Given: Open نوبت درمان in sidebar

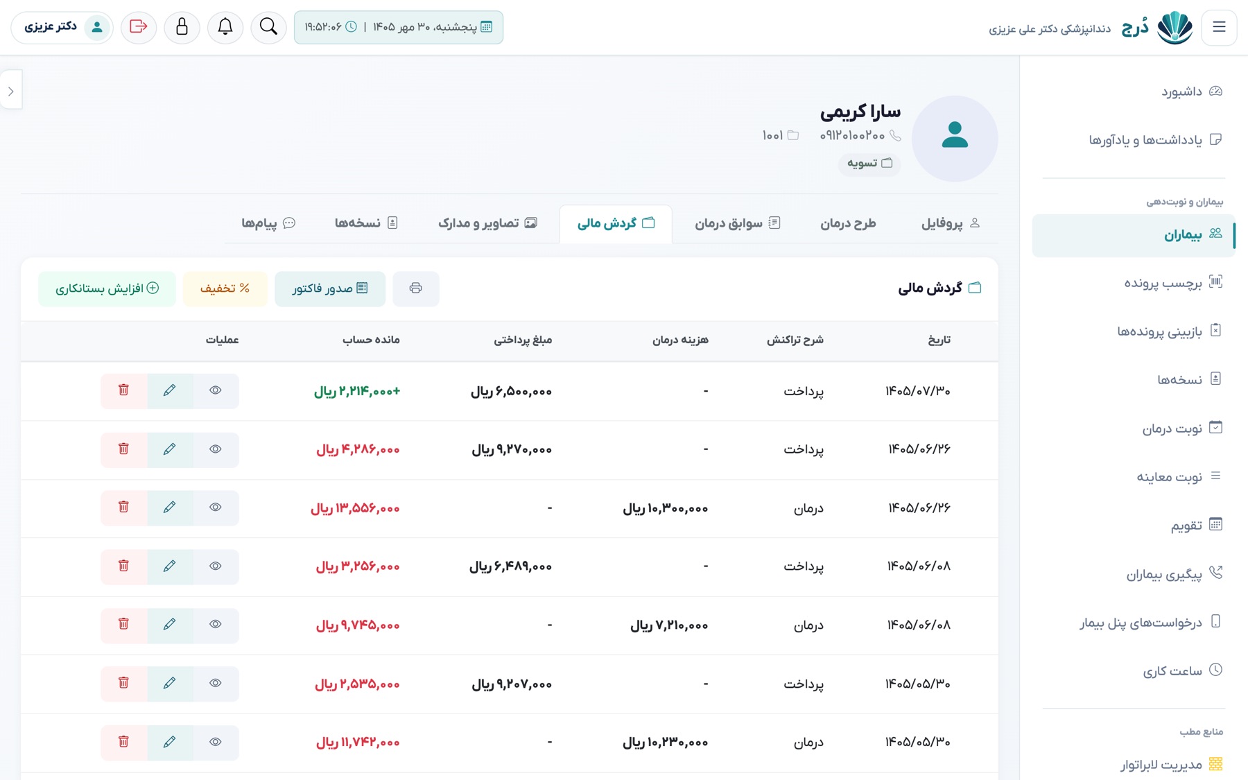Looking at the screenshot, I should [1133, 428].
